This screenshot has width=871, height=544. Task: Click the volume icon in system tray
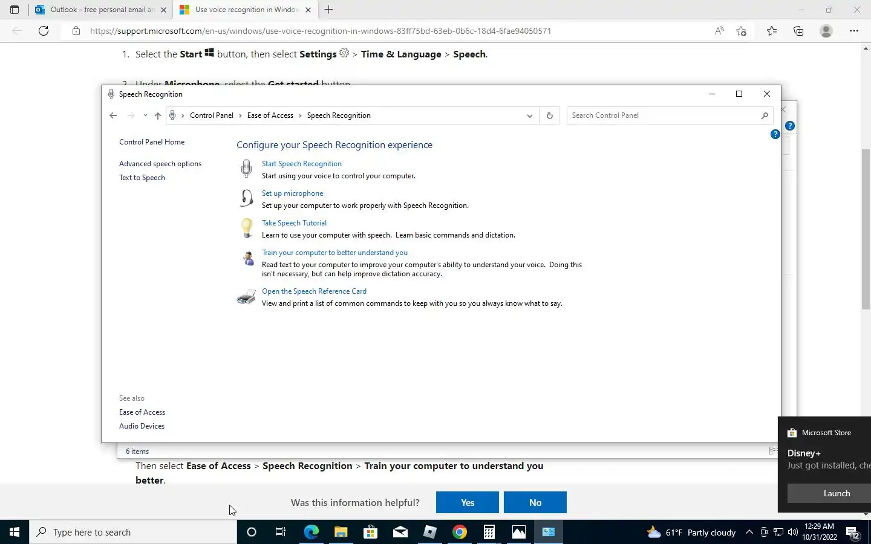(792, 532)
